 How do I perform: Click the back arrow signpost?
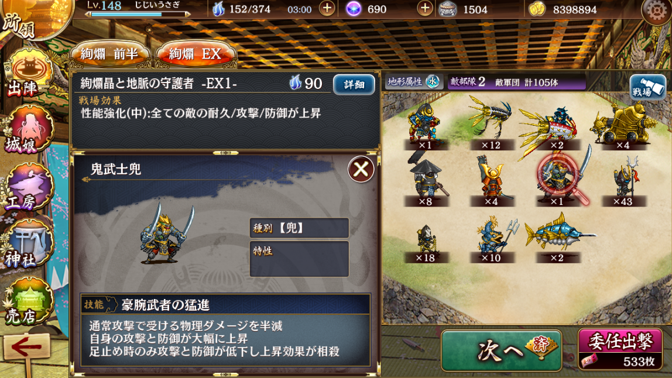[x=26, y=348]
